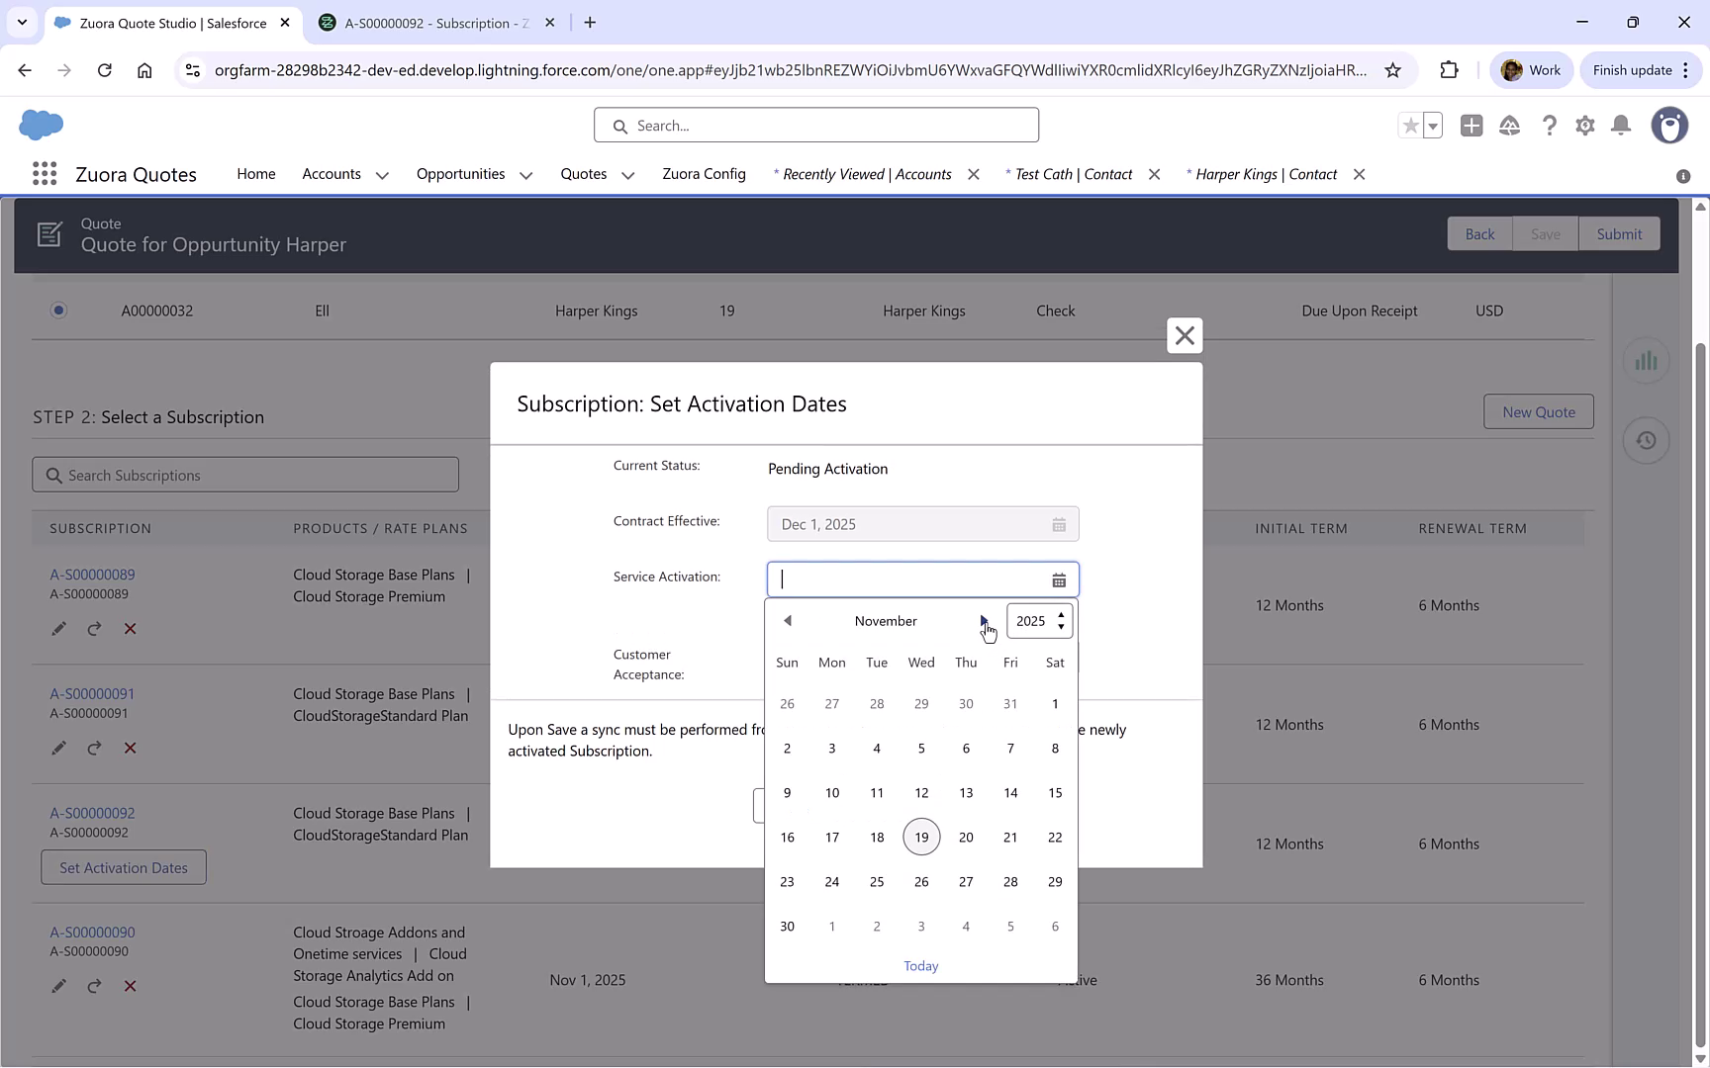The height and width of the screenshot is (1068, 1710).
Task: Open the charts panel on right sidebar
Action: pyautogui.click(x=1646, y=360)
